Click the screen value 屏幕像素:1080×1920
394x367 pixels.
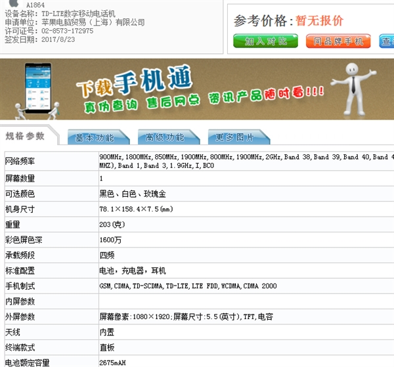pos(186,316)
